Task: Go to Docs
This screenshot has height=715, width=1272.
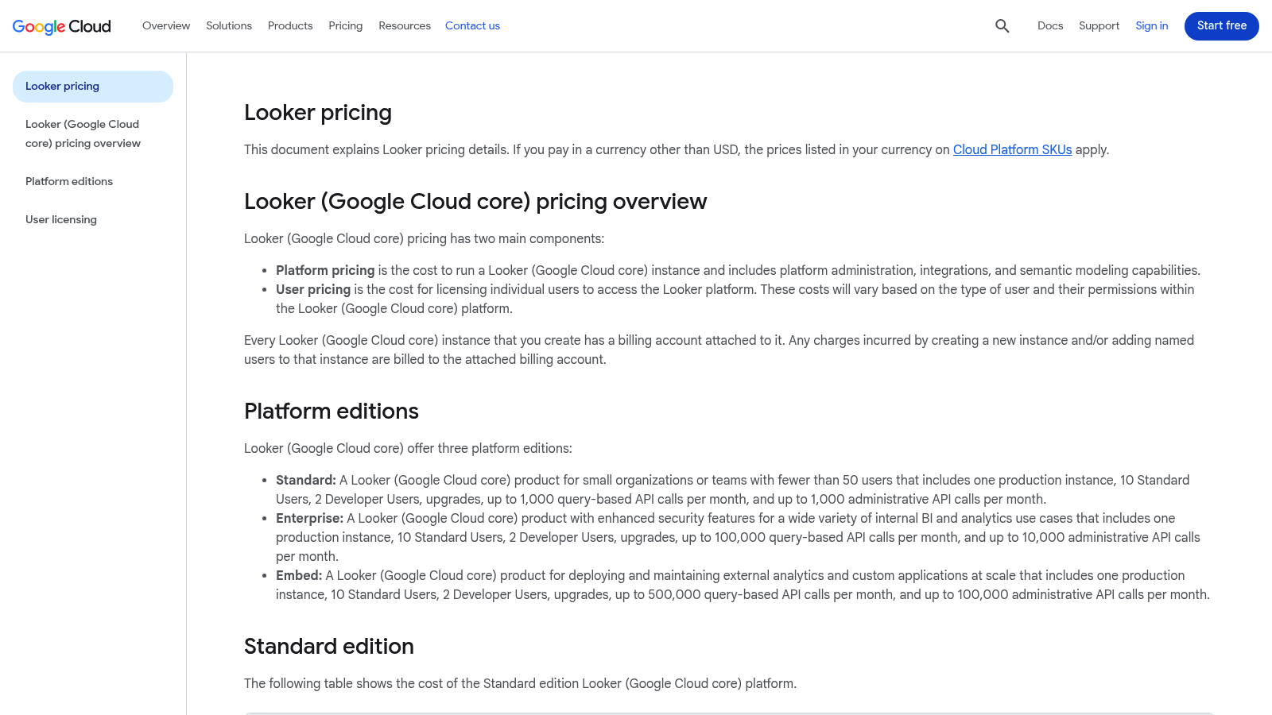Action: (1050, 26)
